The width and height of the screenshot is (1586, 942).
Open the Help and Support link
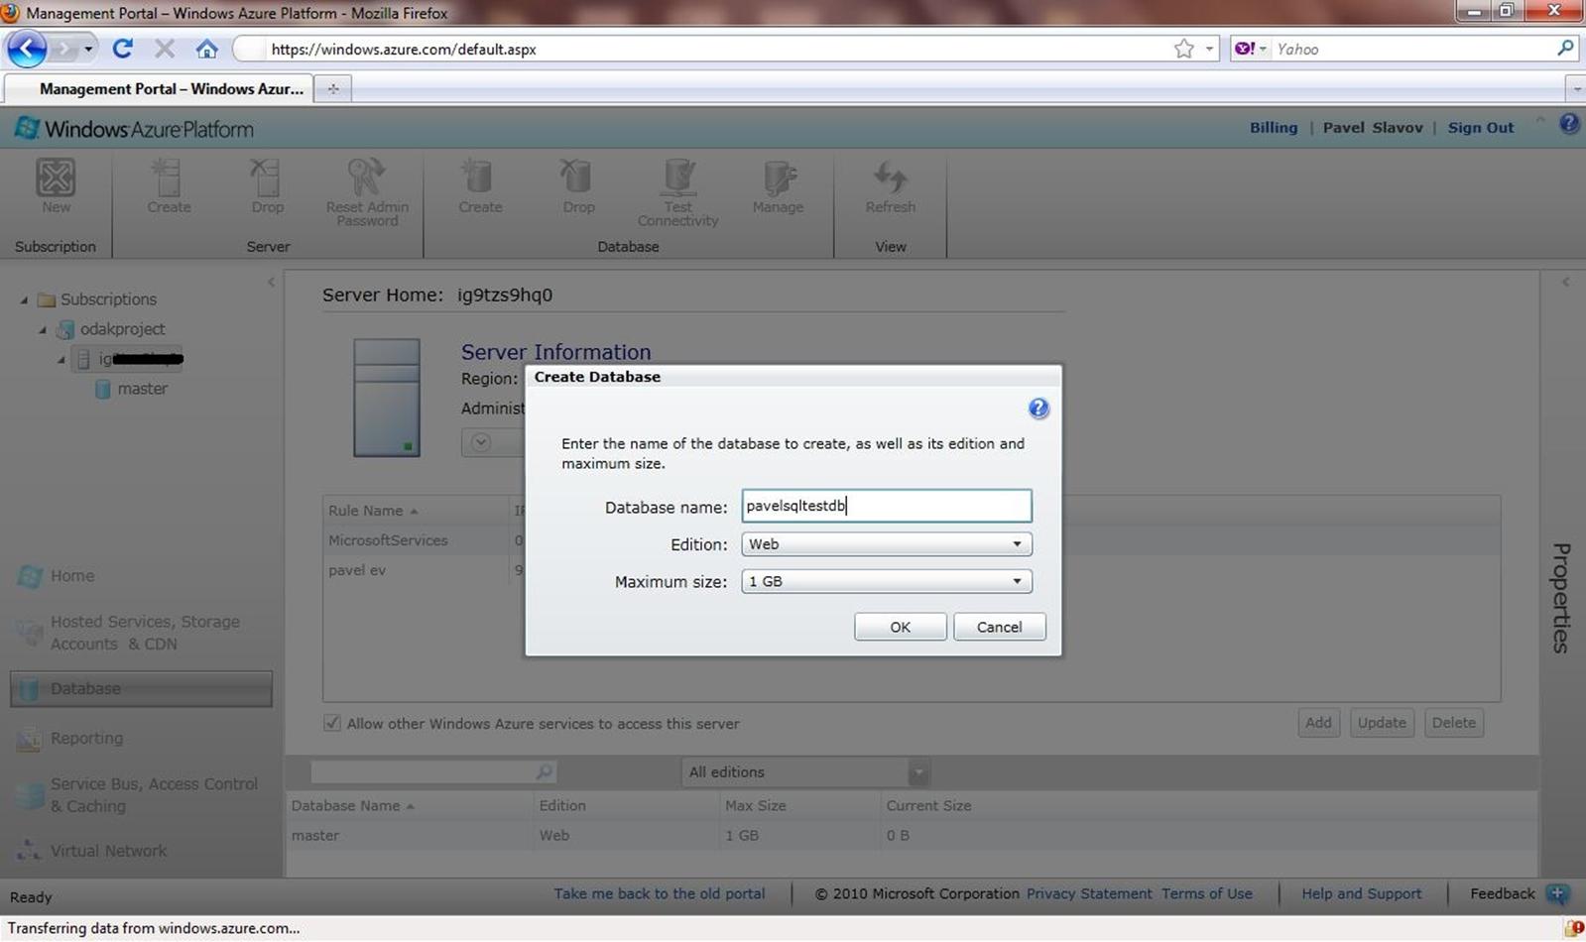pyautogui.click(x=1361, y=893)
